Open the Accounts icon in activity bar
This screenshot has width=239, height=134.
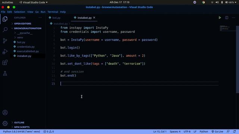point(5,112)
